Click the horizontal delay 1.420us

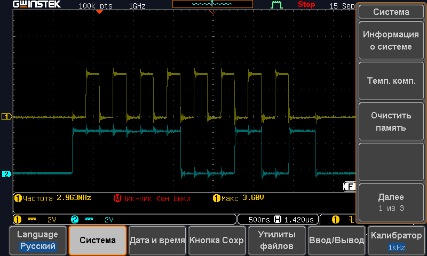(x=299, y=220)
